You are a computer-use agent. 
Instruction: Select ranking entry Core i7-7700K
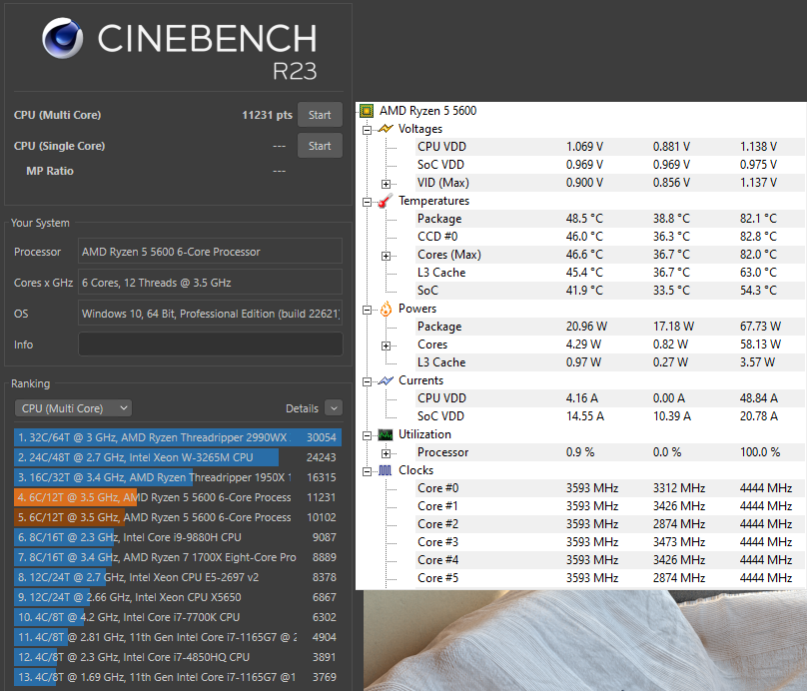(178, 617)
